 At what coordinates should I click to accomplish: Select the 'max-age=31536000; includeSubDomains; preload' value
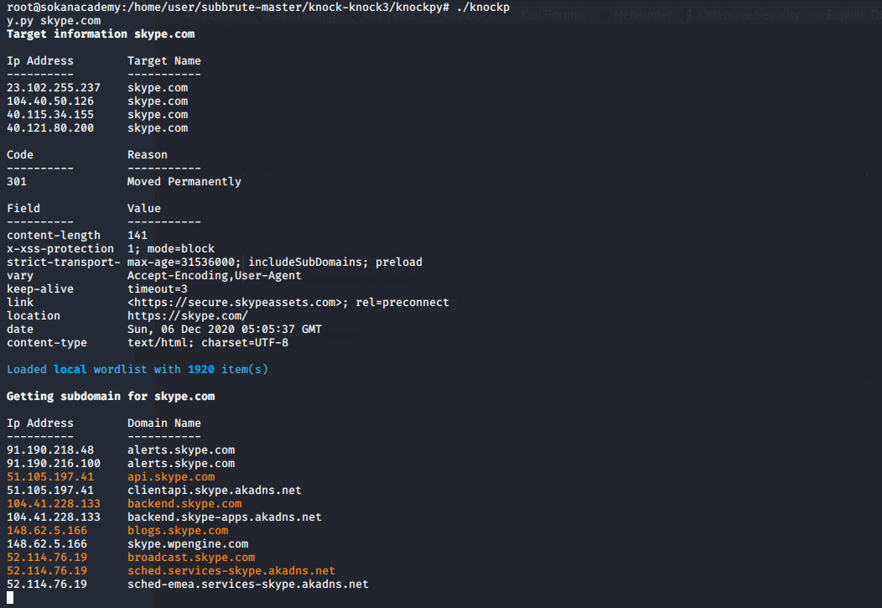[274, 262]
